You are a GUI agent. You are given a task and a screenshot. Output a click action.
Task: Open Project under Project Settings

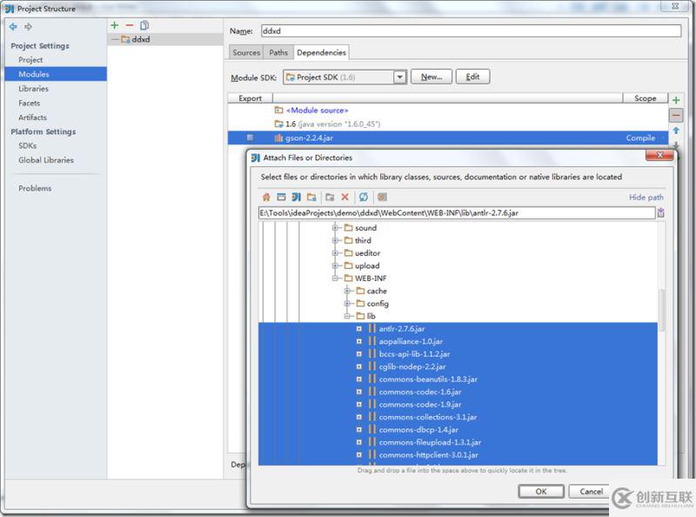[x=30, y=60]
